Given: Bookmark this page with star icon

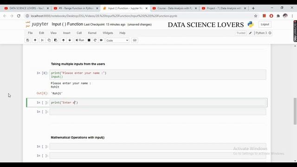Looking at the screenshot, I should (x=256, y=16).
